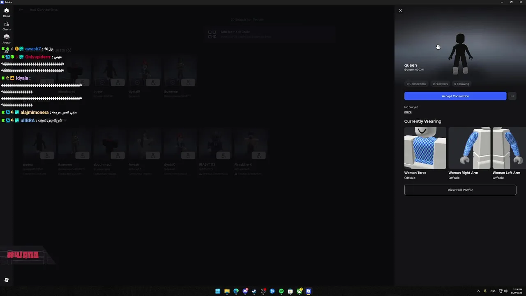
Task: Expand bio with the more link
Action: tap(408, 112)
